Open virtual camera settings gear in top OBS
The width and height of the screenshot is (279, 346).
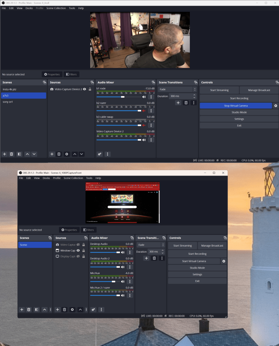tap(276, 106)
